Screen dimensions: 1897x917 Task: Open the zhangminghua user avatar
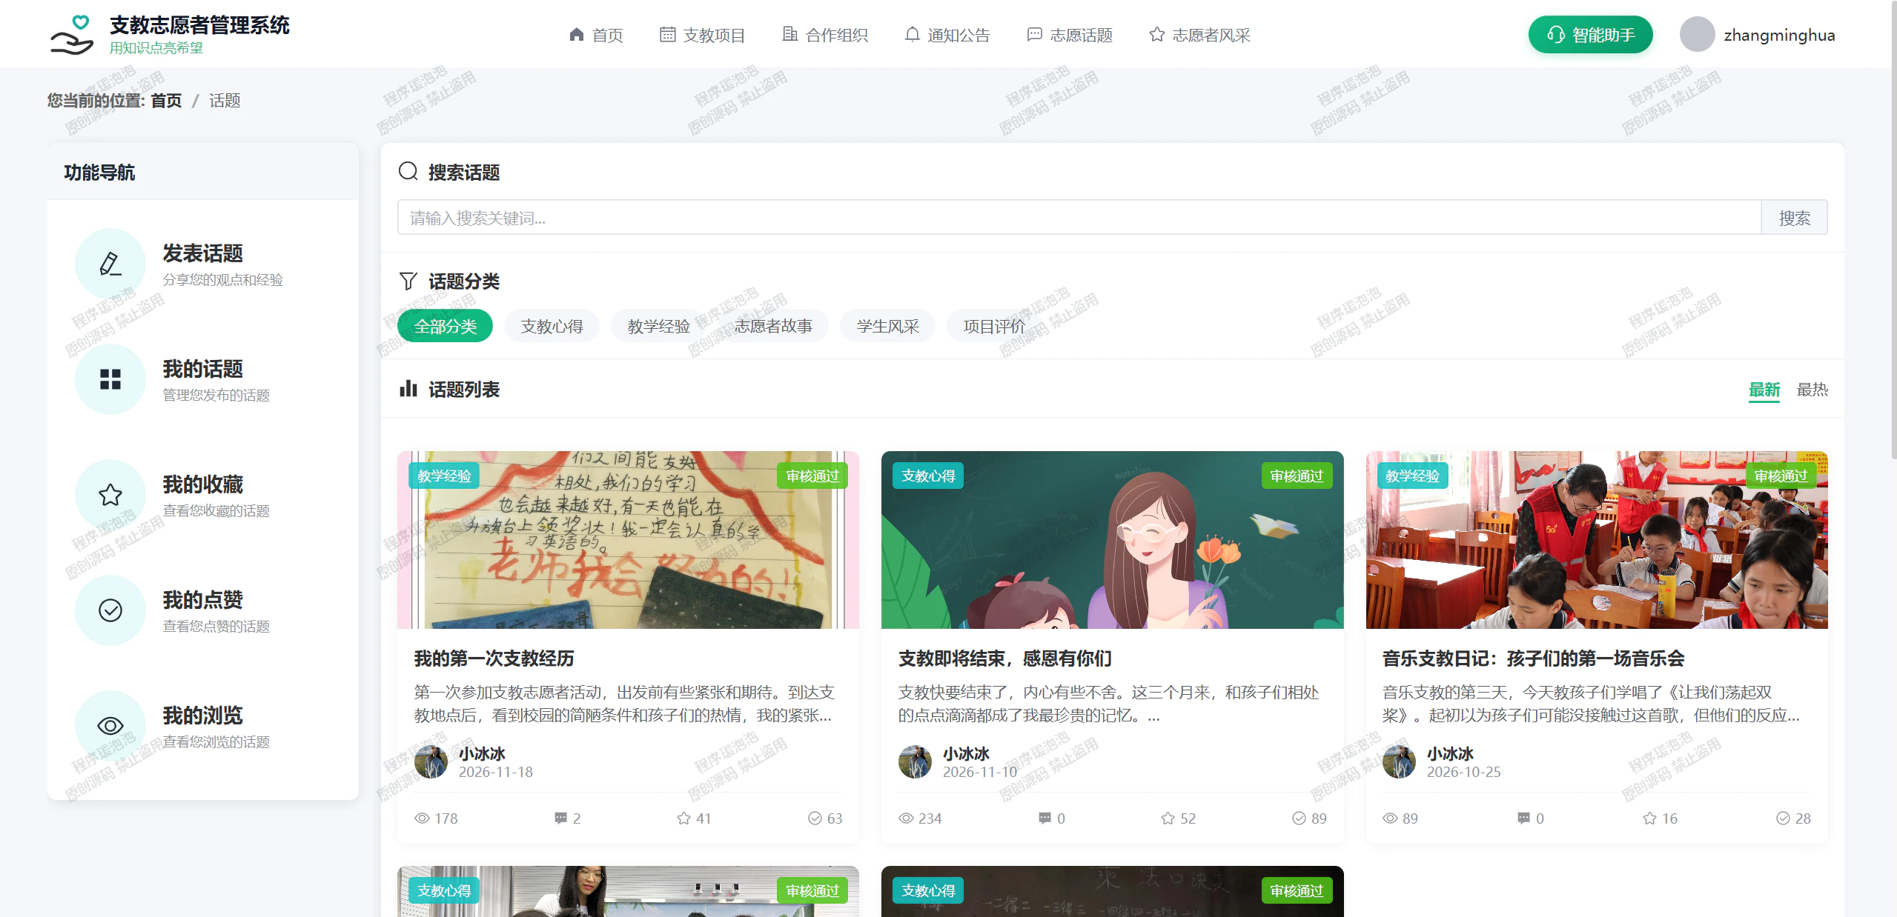click(x=1697, y=35)
